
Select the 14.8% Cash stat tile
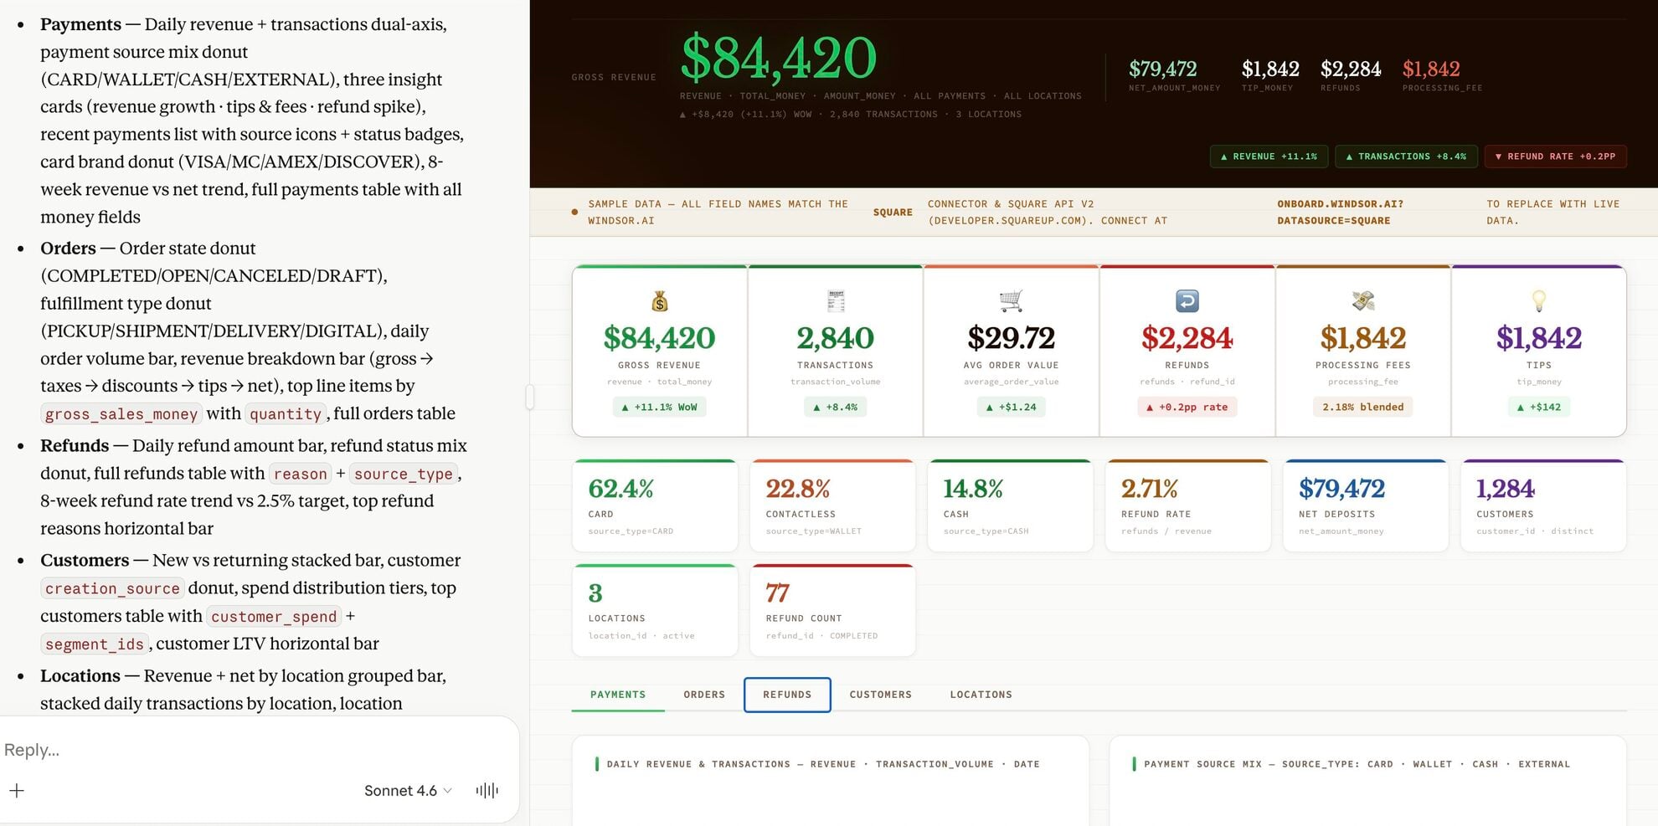[x=1010, y=505]
